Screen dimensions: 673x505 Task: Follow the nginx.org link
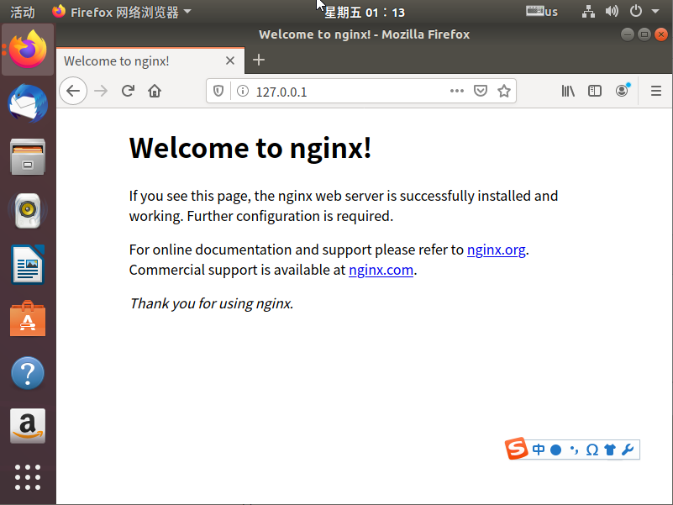pyautogui.click(x=496, y=250)
